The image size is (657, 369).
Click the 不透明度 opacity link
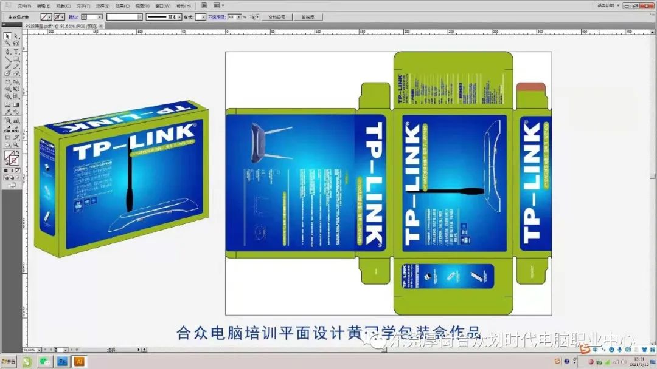(217, 17)
